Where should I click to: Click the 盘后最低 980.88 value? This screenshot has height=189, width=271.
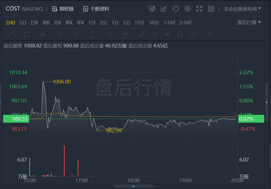(71, 46)
